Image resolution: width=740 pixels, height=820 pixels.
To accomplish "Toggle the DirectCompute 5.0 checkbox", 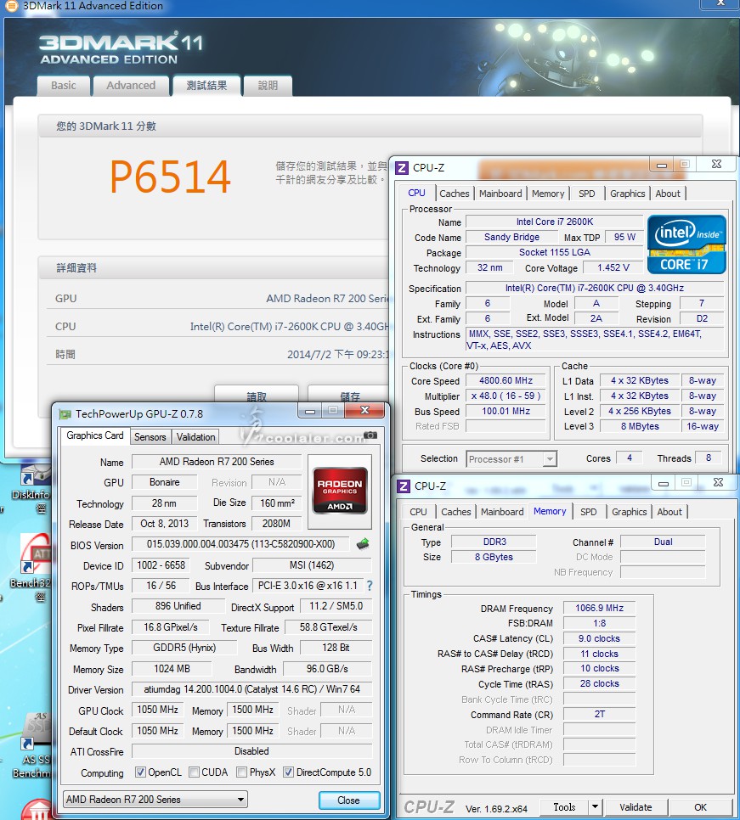I will 288,772.
